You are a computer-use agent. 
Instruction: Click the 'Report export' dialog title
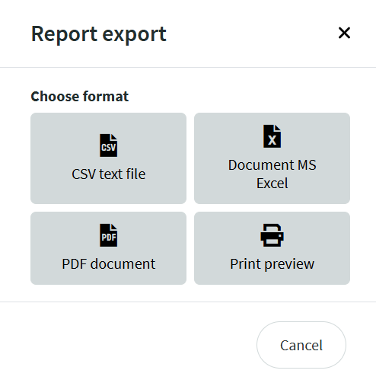[x=99, y=34]
